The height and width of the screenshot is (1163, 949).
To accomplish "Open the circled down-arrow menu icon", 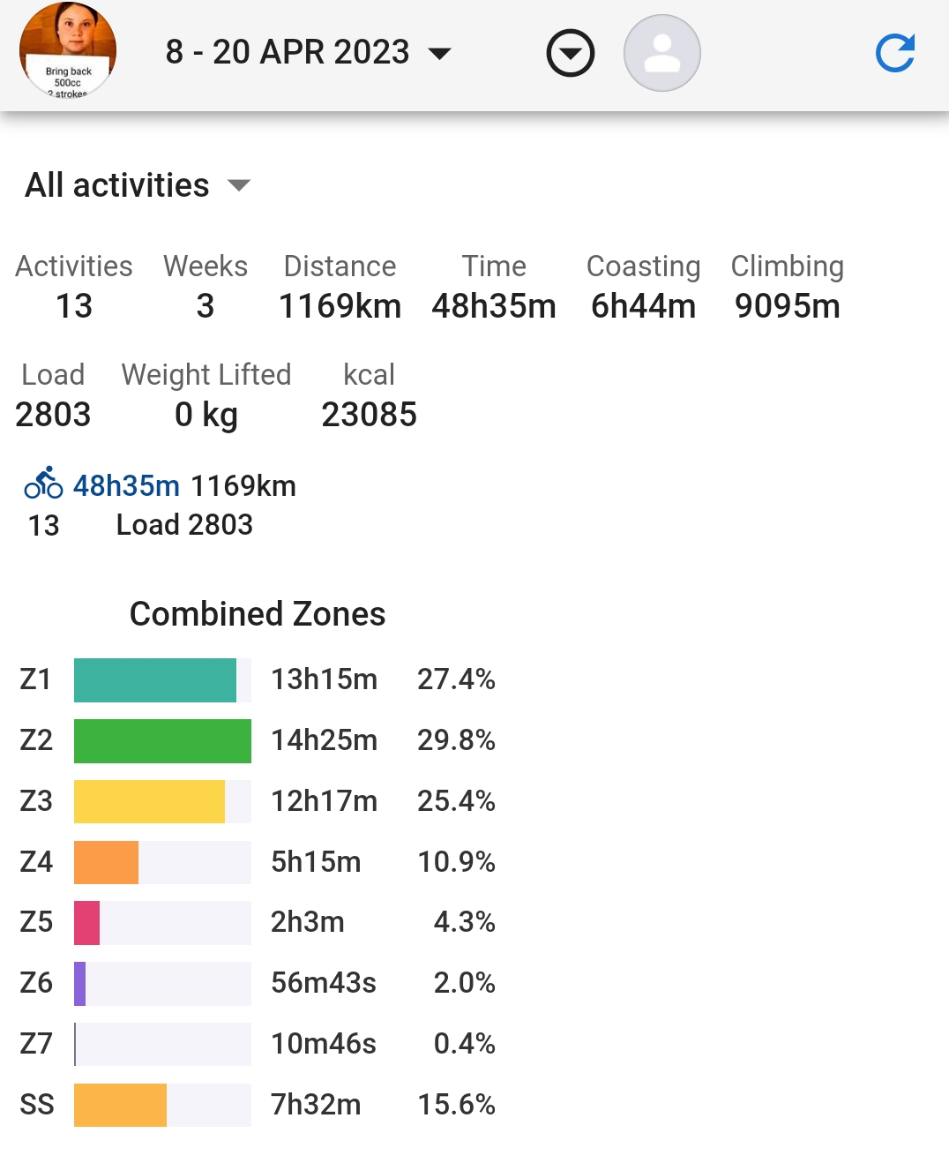I will [x=571, y=53].
